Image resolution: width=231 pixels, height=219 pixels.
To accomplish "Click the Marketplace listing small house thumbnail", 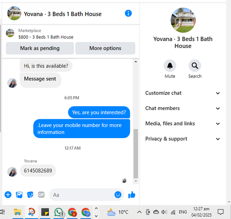I will click(x=10, y=33).
